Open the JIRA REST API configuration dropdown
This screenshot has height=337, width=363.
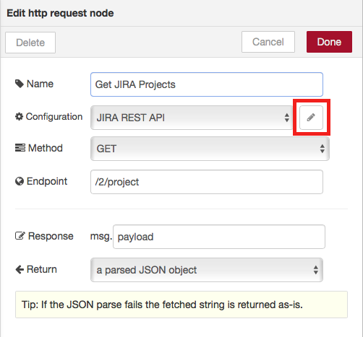[192, 118]
